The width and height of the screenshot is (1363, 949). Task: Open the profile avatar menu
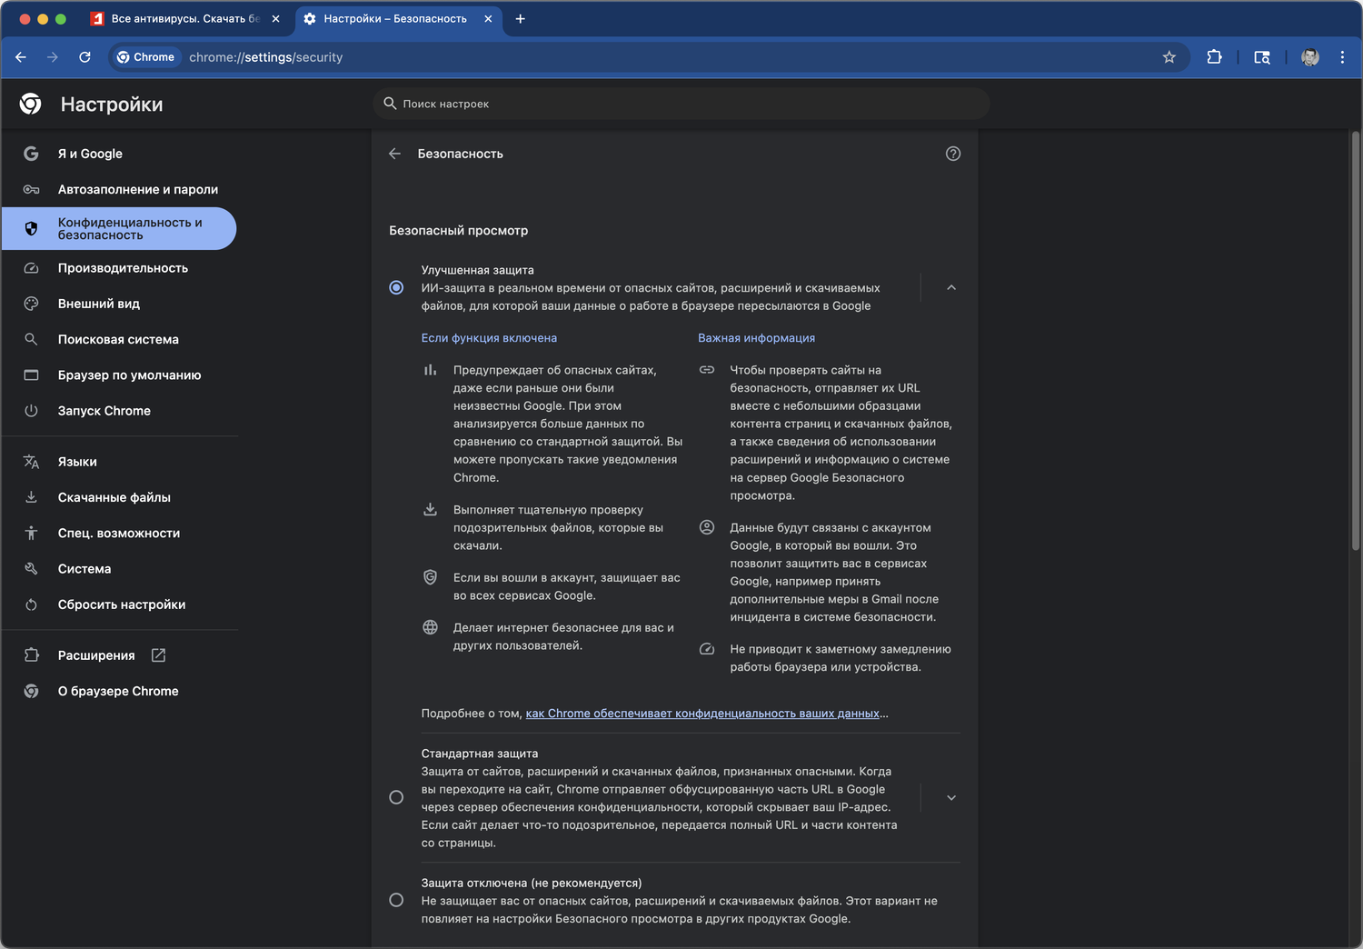(1310, 57)
